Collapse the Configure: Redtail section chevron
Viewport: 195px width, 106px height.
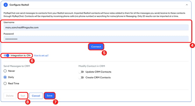coord(187,5)
